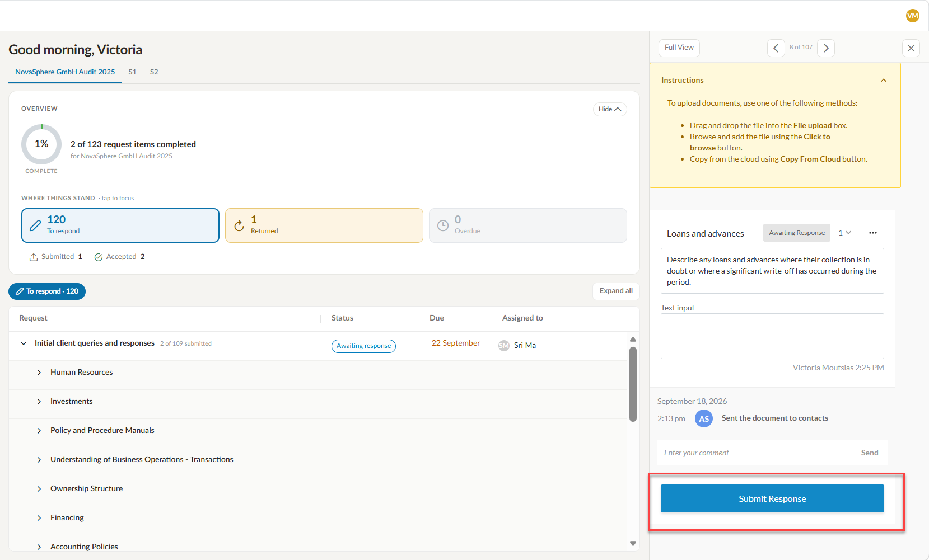Viewport: 929px width, 560px height.
Task: Open the version 1 dropdown
Action: click(x=844, y=233)
